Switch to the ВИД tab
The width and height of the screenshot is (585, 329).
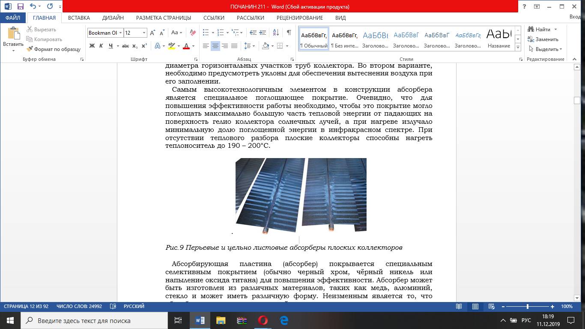(340, 18)
